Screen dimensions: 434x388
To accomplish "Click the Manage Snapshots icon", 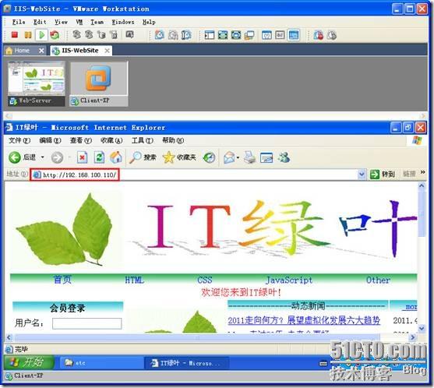I will coord(186,35).
